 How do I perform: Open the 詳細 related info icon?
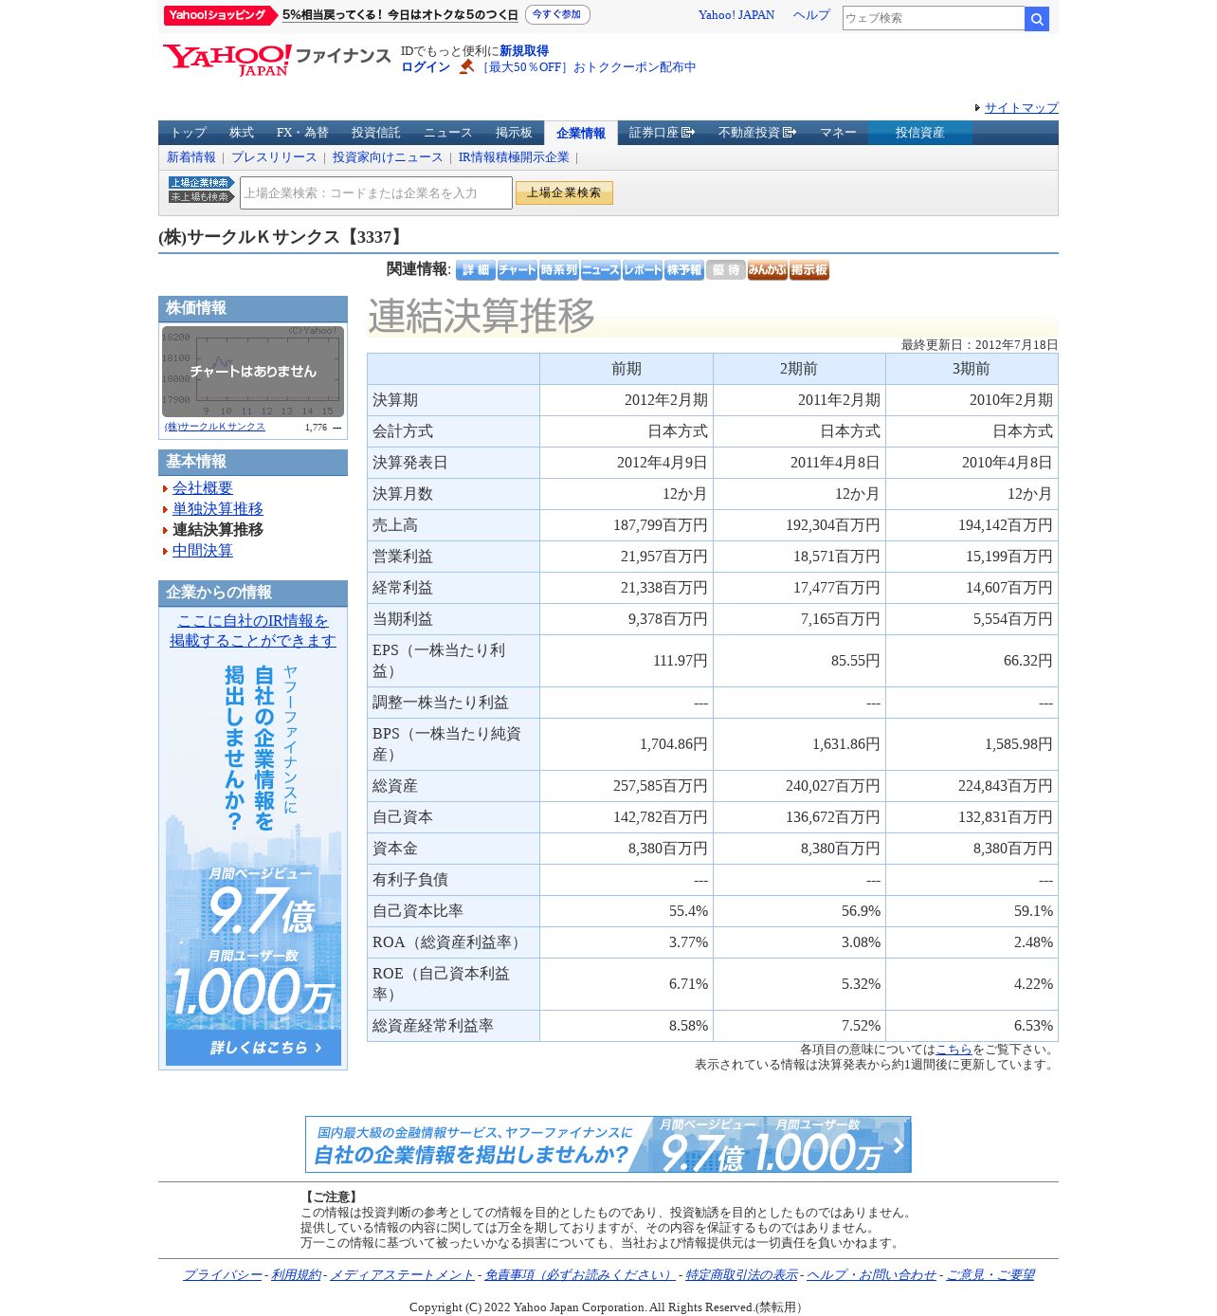[475, 270]
